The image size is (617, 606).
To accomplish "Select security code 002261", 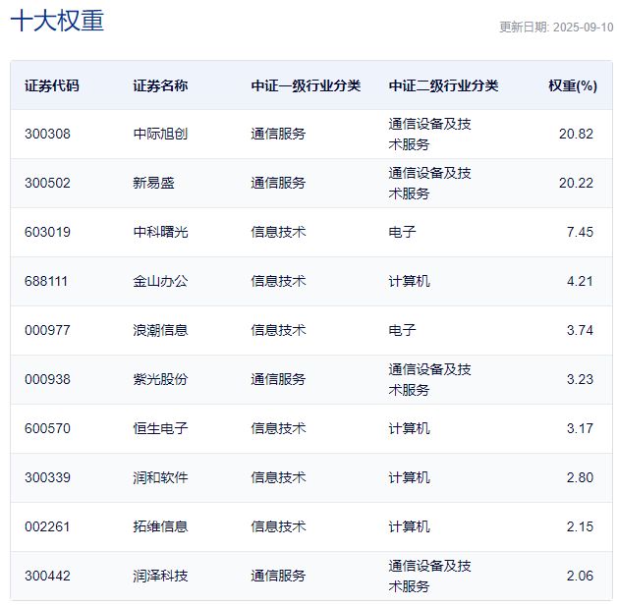I will [47, 526].
